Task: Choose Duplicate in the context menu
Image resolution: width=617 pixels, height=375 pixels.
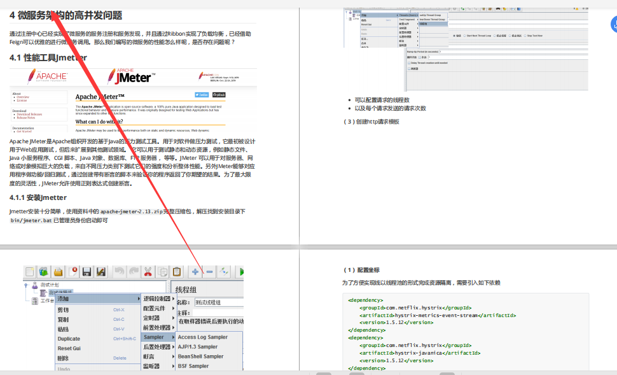Action: (x=98, y=339)
